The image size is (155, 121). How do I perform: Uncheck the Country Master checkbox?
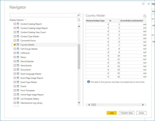(15, 45)
